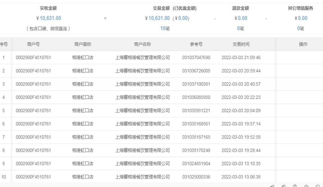Click reference number 031024851904
The height and width of the screenshot is (187, 323).
pyautogui.click(x=196, y=164)
